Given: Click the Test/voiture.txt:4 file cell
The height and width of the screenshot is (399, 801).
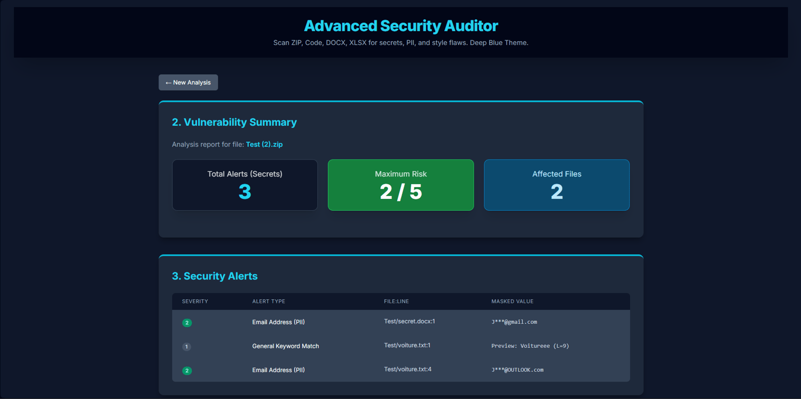Looking at the screenshot, I should tap(407, 369).
